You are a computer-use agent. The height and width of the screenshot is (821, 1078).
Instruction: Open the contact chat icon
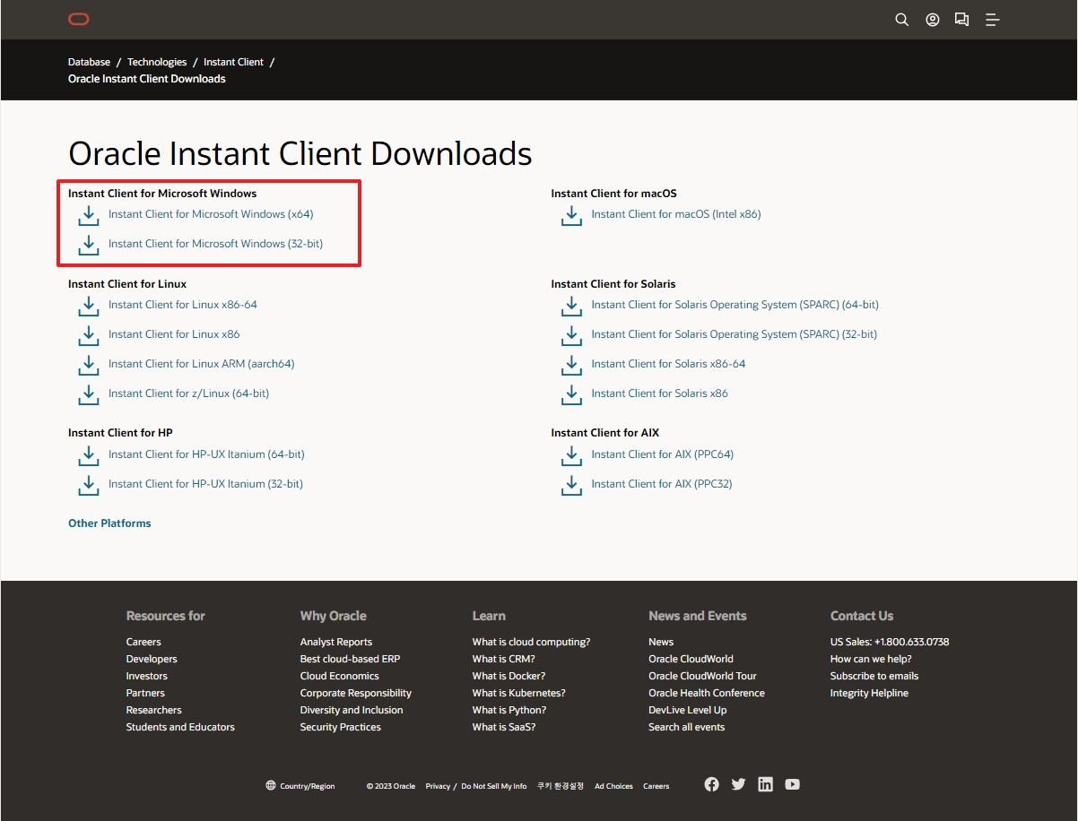click(x=961, y=20)
